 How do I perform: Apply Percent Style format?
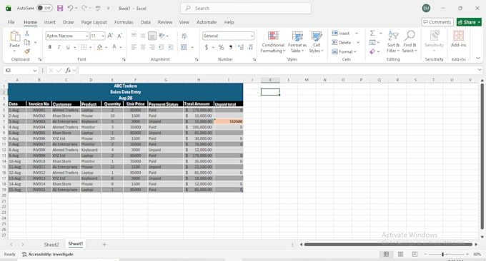(221, 47)
